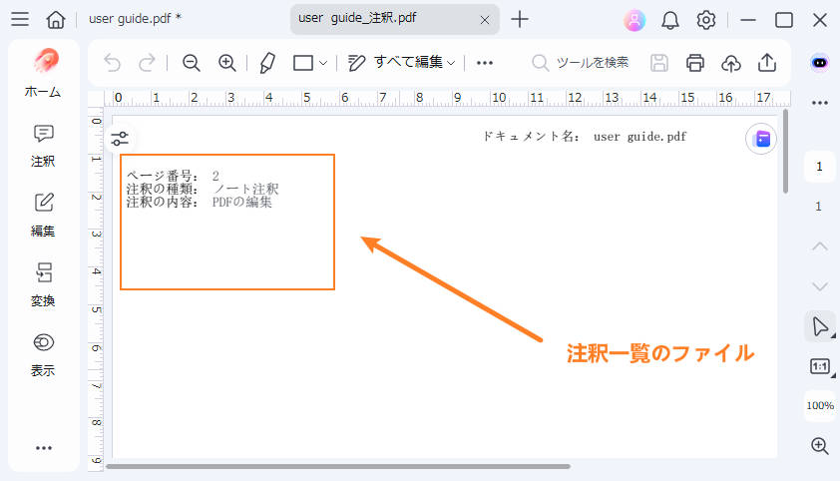The height and width of the screenshot is (481, 840).
Task: Open the user account avatar
Action: tap(634, 20)
